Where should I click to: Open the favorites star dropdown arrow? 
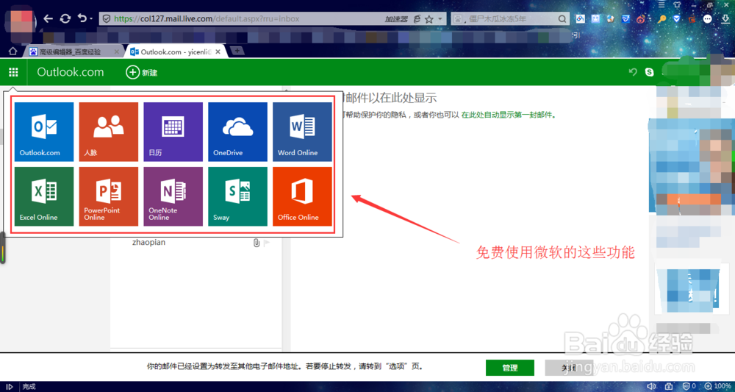440,19
